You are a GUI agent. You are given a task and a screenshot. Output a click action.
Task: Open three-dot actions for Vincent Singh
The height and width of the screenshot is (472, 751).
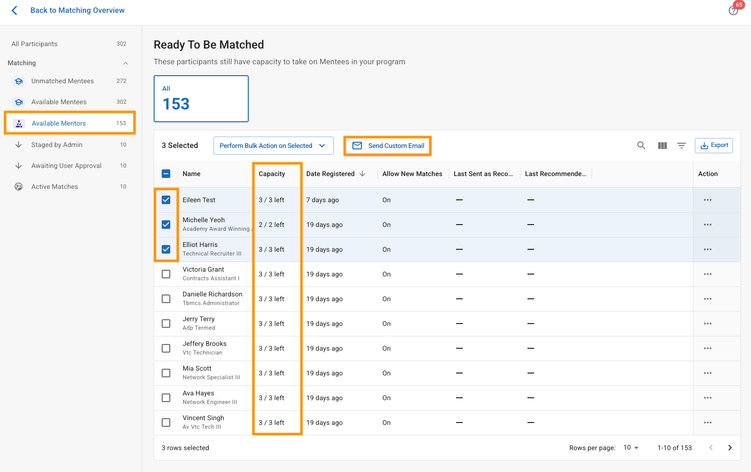click(707, 423)
